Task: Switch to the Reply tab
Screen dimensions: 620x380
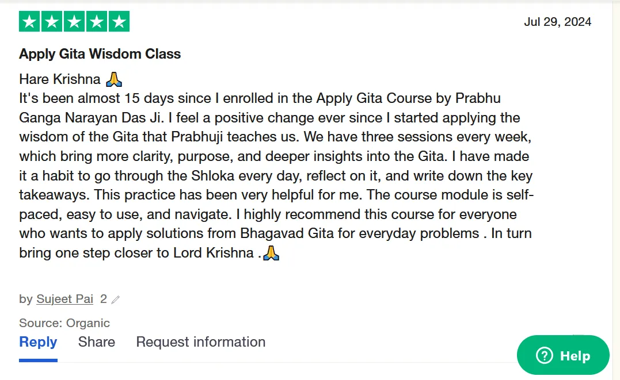Action: 38,342
